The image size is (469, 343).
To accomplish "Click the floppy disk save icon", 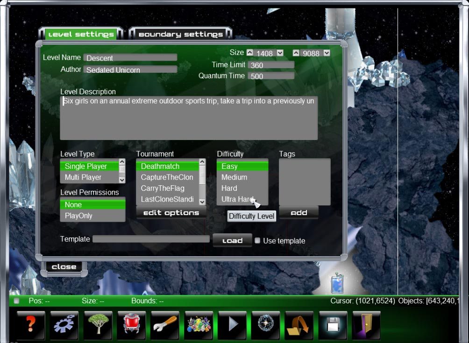I will 333,325.
